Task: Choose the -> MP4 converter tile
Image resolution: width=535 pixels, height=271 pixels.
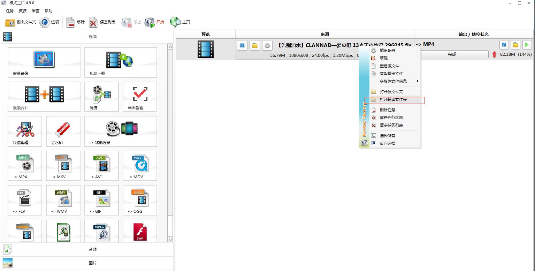Action: click(25, 166)
